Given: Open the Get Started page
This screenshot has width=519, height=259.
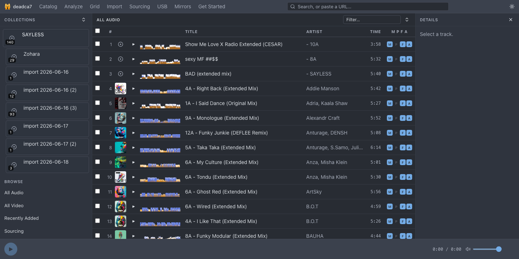Looking at the screenshot, I should 212,6.
